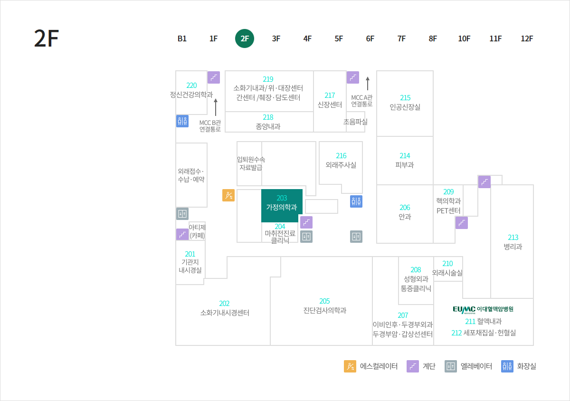Click room 215 인공신장실 on the map

(x=405, y=103)
